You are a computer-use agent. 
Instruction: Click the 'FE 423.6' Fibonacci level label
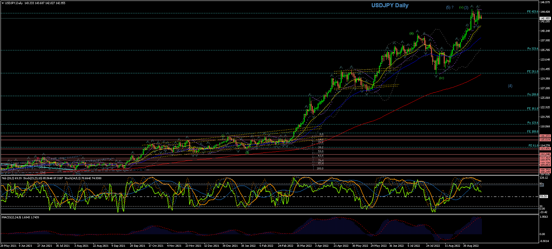[x=533, y=12]
